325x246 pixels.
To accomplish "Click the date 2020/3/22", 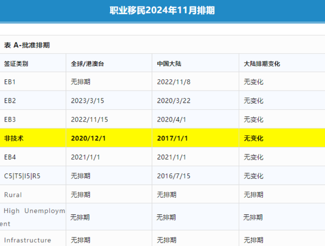I will (x=174, y=101).
